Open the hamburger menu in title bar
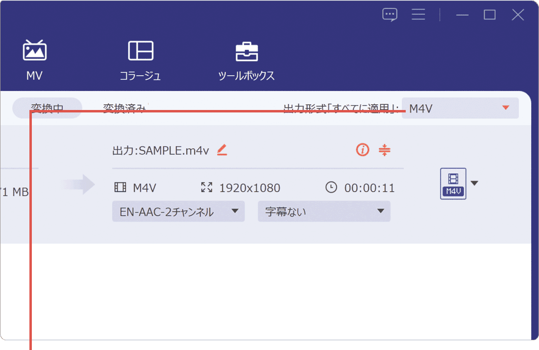The image size is (539, 350). tap(418, 15)
